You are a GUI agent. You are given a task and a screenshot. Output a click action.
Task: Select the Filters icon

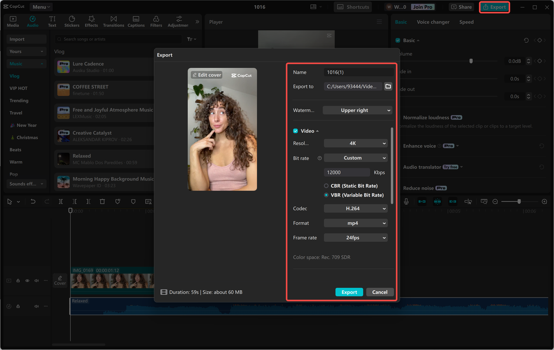[156, 21]
